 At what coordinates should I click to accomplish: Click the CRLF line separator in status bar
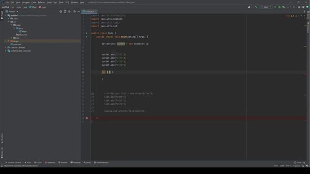pyautogui.click(x=282, y=166)
